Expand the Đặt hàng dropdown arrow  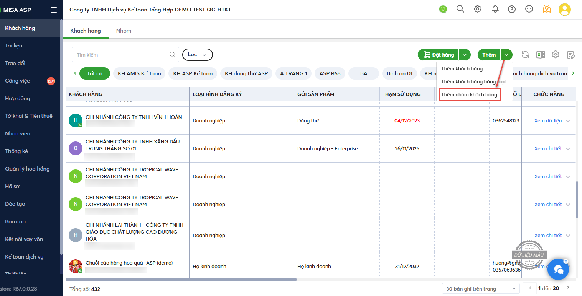click(465, 55)
